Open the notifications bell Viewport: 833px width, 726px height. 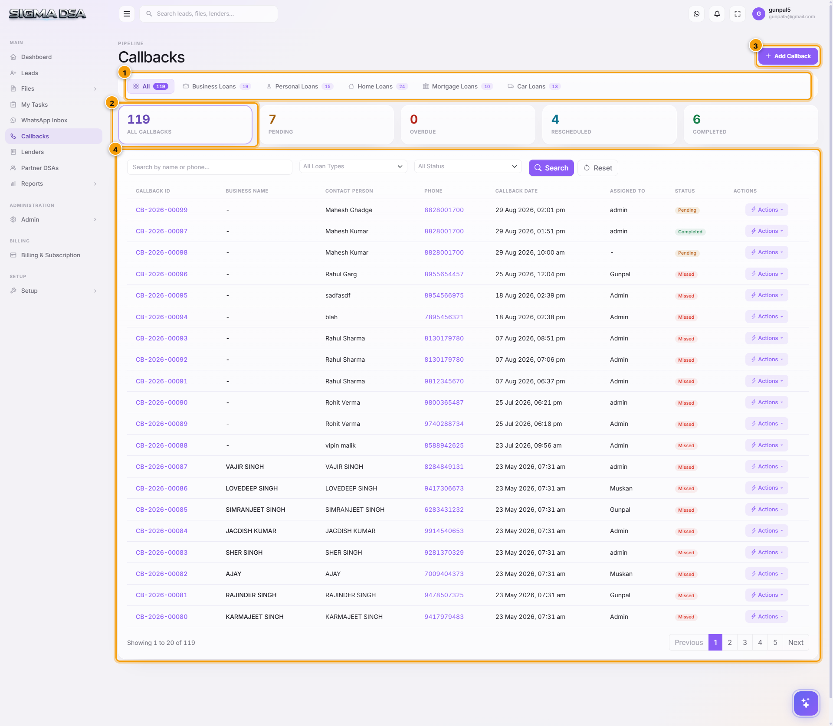(717, 14)
